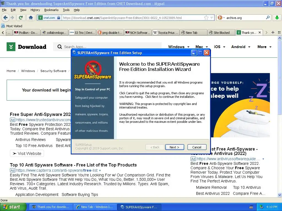Open a new tab with plus icon

point(273,32)
